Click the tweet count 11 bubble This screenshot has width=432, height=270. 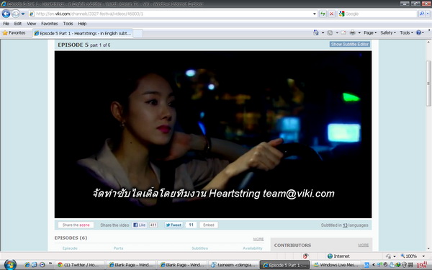(x=191, y=225)
